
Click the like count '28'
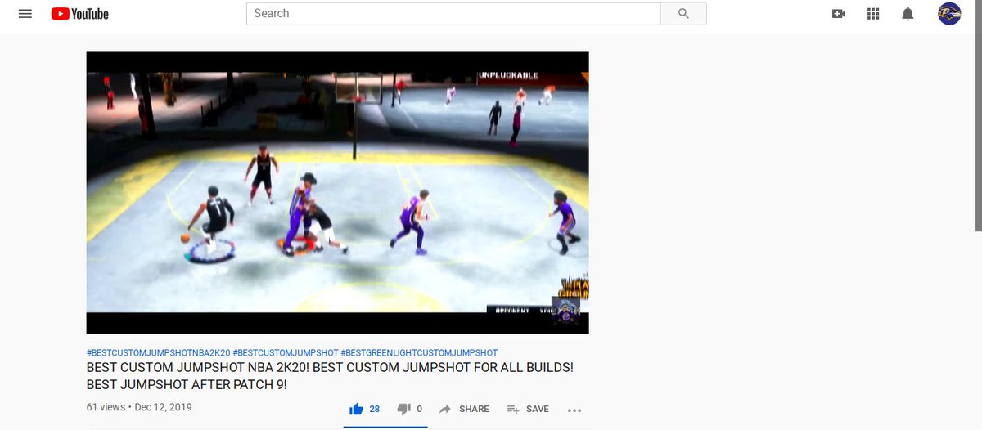(375, 409)
